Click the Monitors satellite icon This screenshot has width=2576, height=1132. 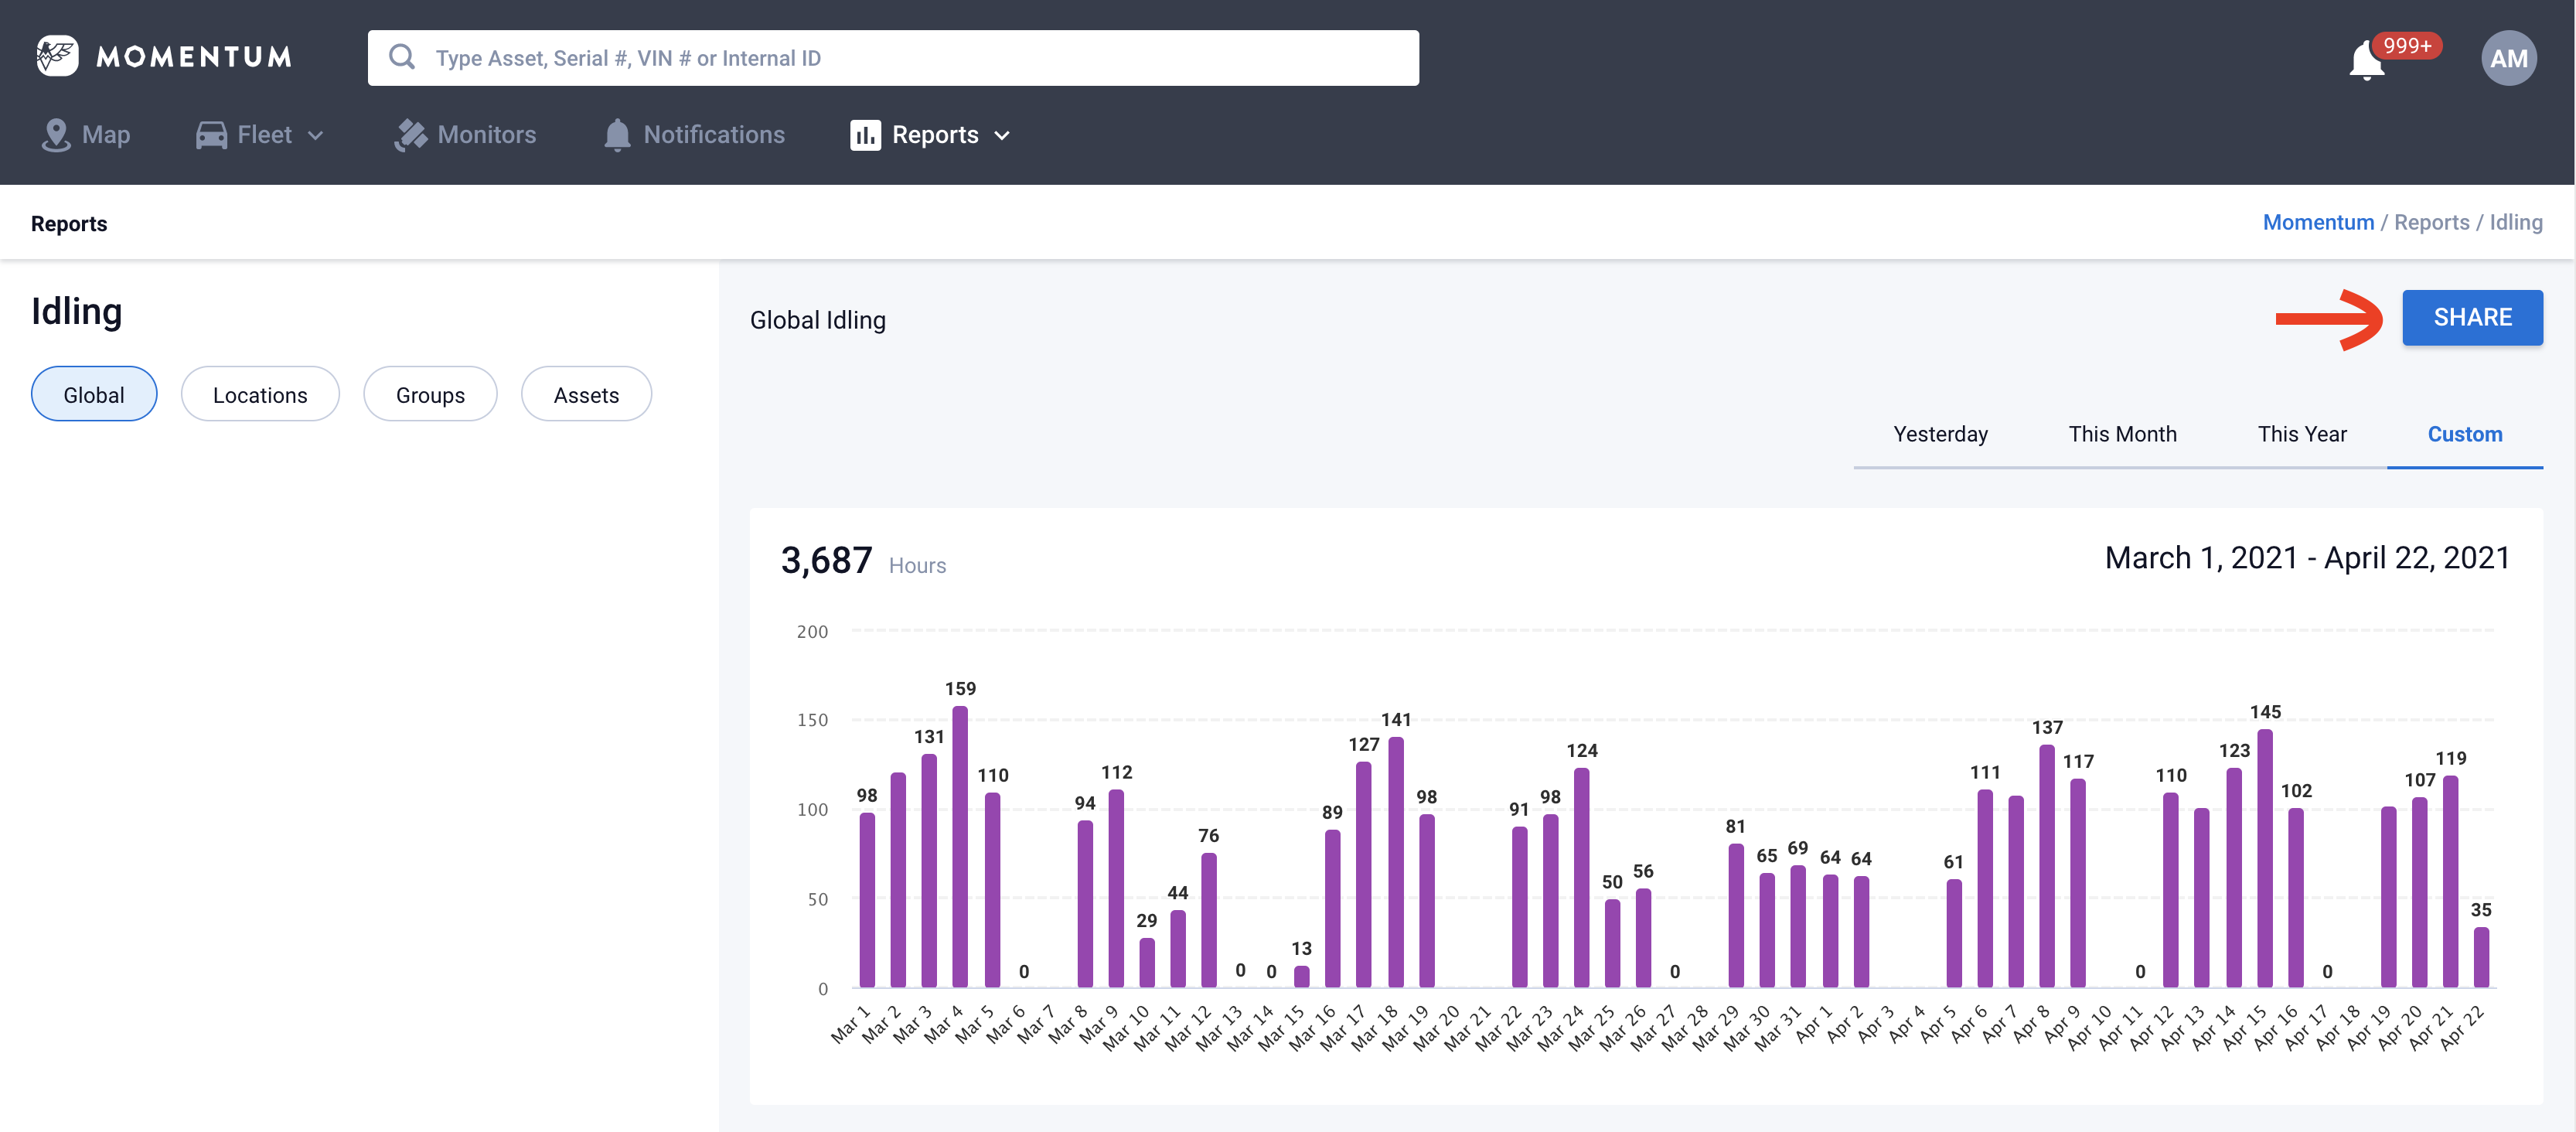coord(410,135)
